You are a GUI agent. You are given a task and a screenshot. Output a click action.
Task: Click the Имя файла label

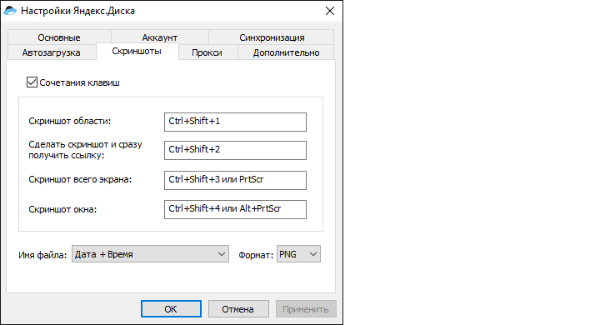point(42,255)
